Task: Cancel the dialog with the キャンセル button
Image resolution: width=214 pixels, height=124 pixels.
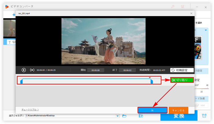Action: click(x=178, y=110)
